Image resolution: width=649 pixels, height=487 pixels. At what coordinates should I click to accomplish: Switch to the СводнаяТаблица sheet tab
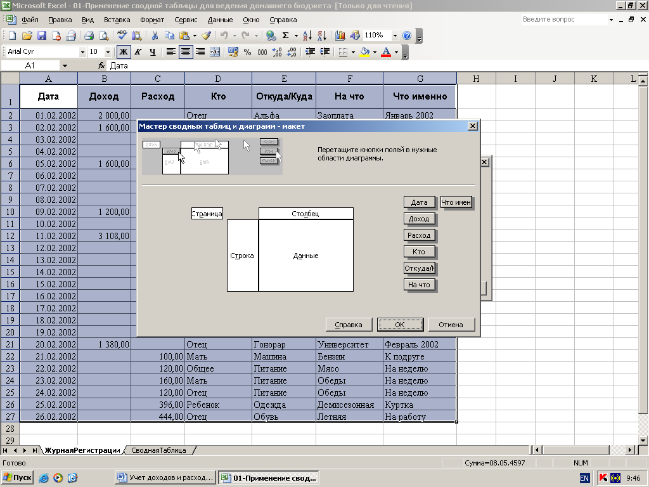[x=158, y=450]
